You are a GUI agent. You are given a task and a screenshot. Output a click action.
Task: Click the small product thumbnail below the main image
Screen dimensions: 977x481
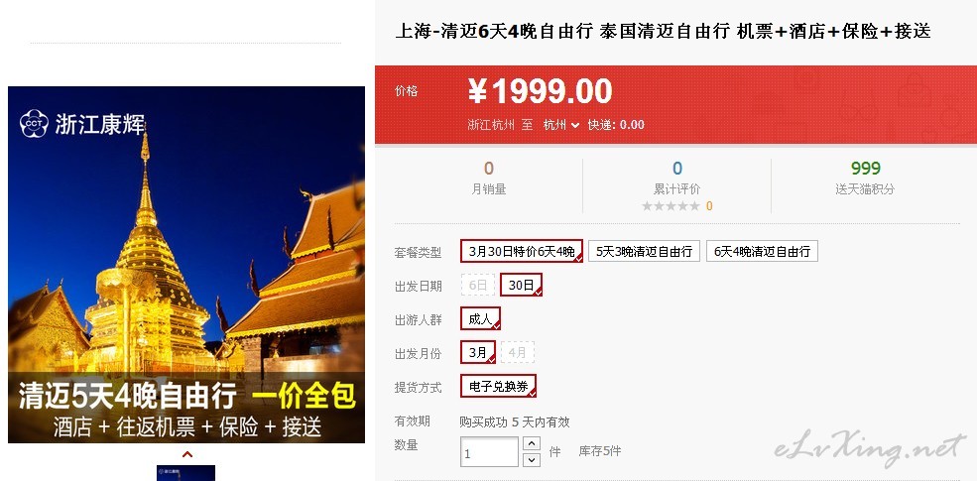[185, 473]
